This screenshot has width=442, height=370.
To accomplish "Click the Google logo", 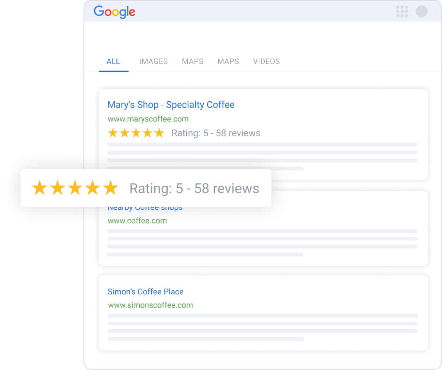I will (114, 12).
